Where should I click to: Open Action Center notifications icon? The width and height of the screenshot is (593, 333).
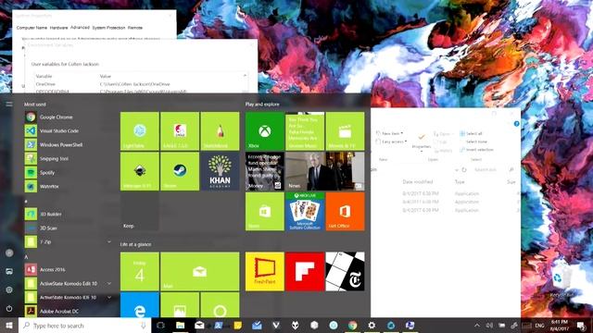[x=581, y=325]
